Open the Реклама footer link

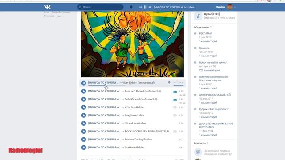click(49, 16)
